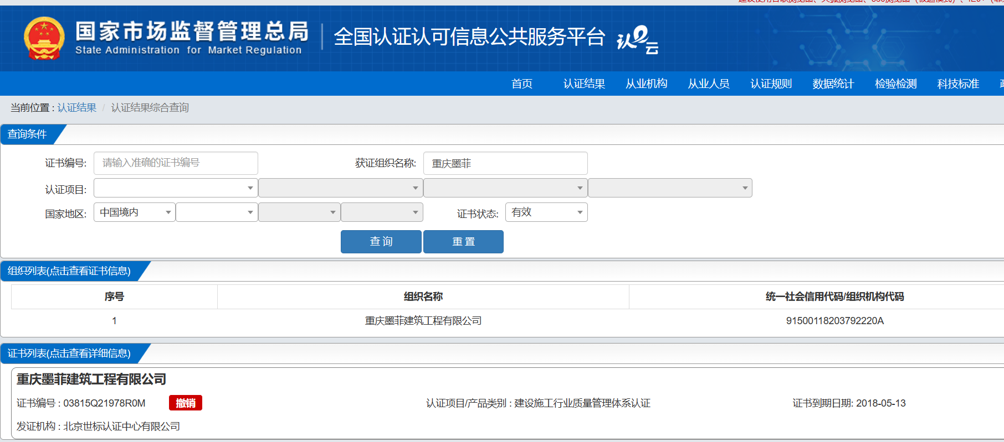
Task: Expand the third 认证项目 dropdown
Action: point(505,188)
